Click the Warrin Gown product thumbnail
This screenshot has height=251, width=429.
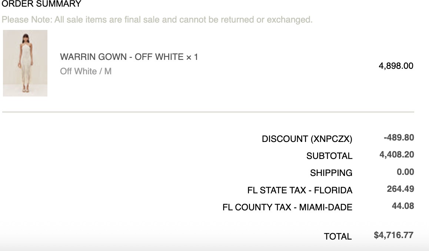[25, 63]
